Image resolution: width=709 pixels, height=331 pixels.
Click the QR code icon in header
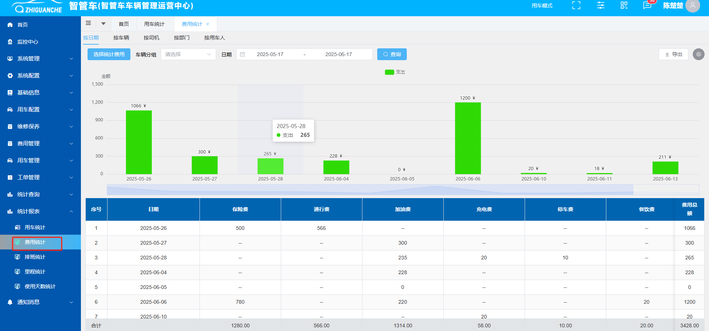pyautogui.click(x=624, y=5)
